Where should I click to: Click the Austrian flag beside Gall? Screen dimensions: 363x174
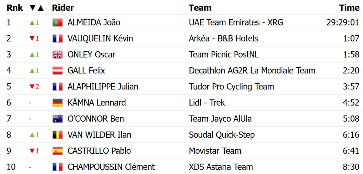tap(57, 71)
